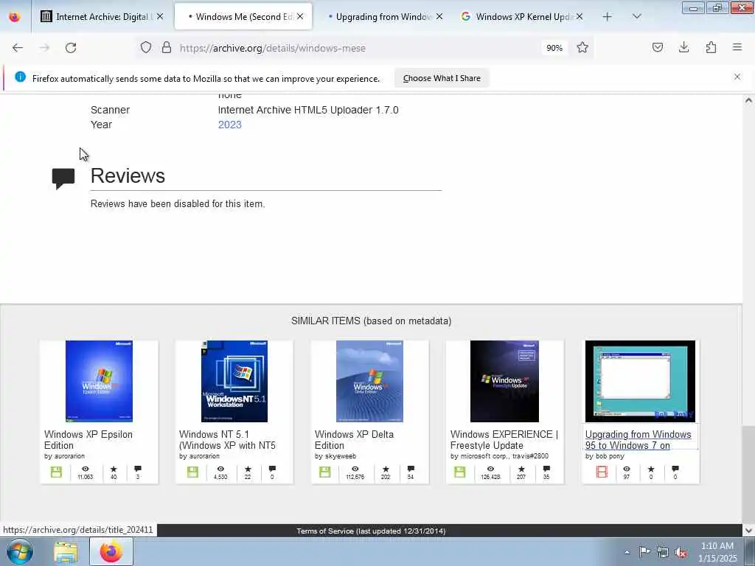Open a new tab
Image resolution: width=755 pixels, height=566 pixels.
(x=608, y=17)
